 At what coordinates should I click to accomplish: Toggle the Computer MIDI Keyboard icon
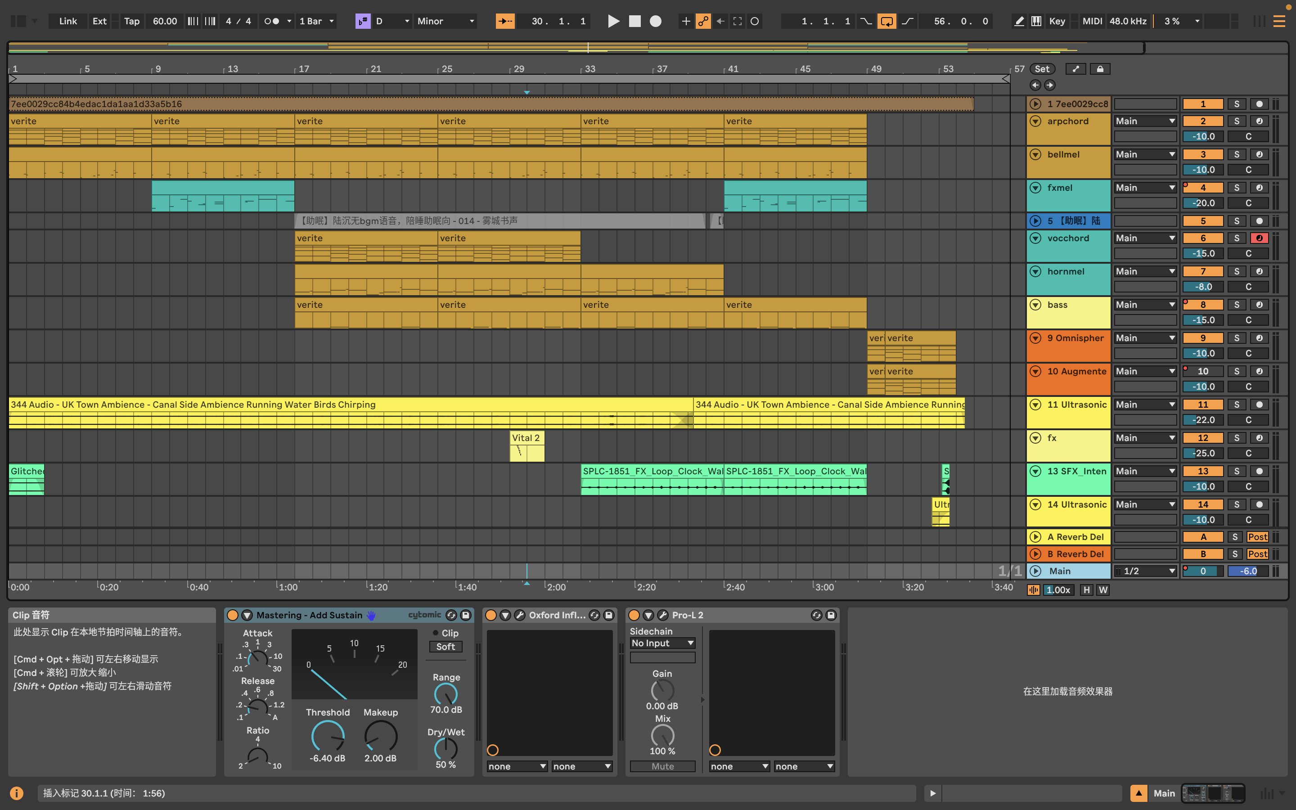(1036, 21)
